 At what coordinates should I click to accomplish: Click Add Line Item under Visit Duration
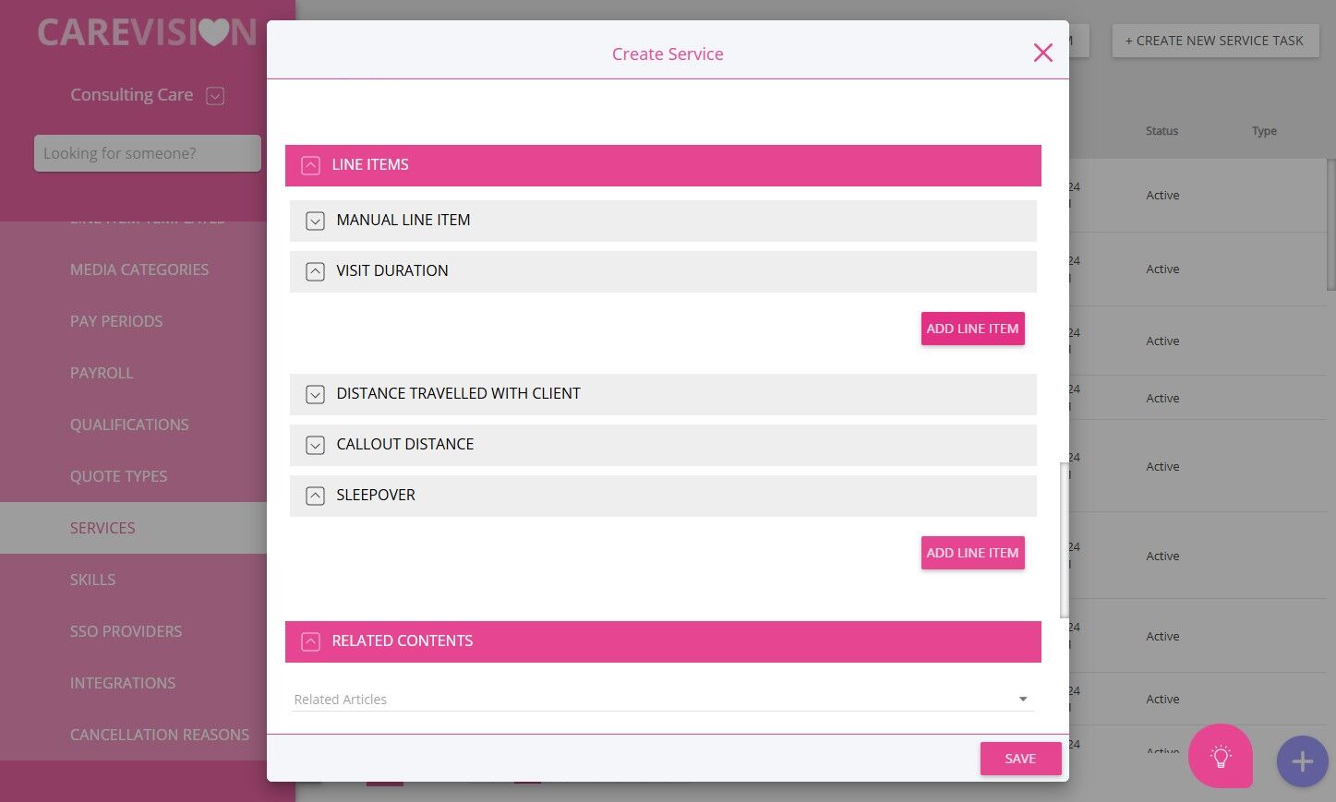972,329
